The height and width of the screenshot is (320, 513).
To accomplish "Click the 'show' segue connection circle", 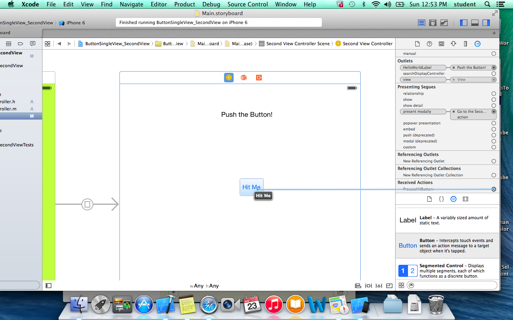I will click(x=493, y=100).
